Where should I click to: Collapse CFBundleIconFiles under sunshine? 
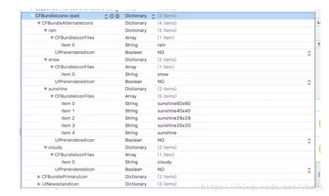(52, 96)
